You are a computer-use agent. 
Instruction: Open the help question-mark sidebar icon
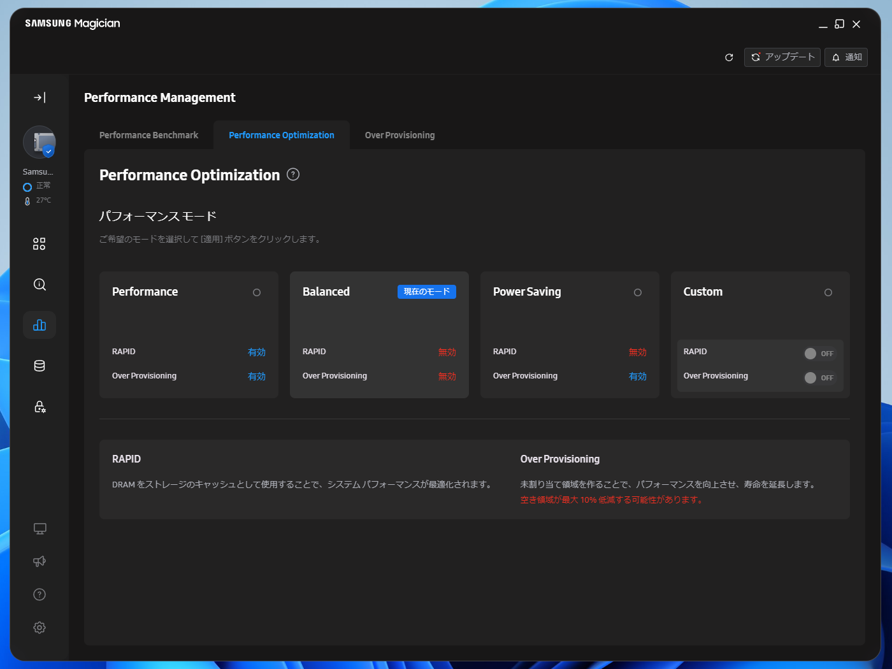pyautogui.click(x=40, y=594)
